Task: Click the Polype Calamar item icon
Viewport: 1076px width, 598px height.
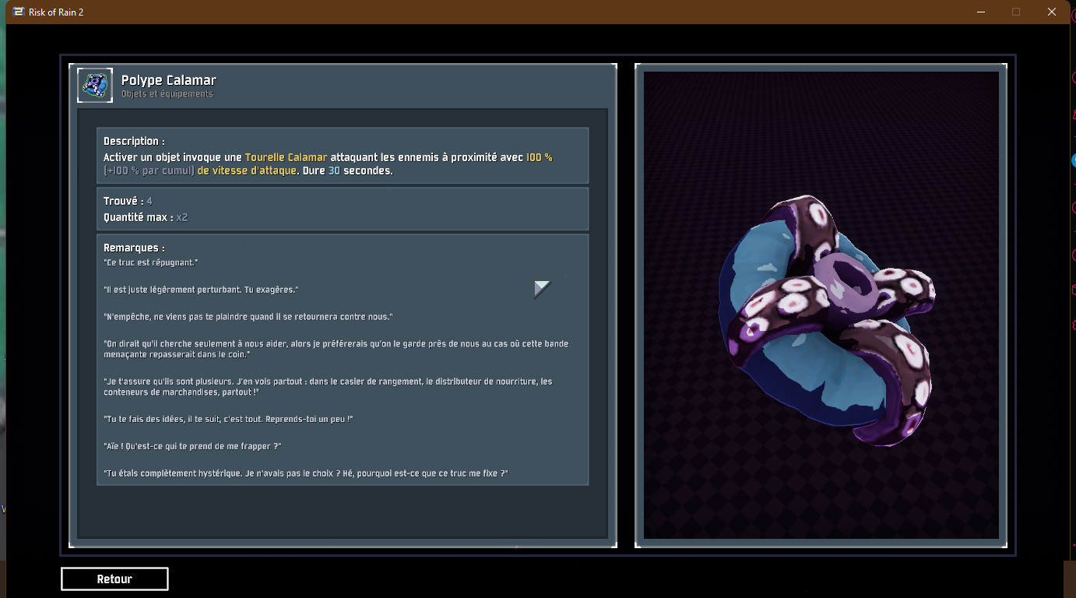Action: pyautogui.click(x=95, y=85)
